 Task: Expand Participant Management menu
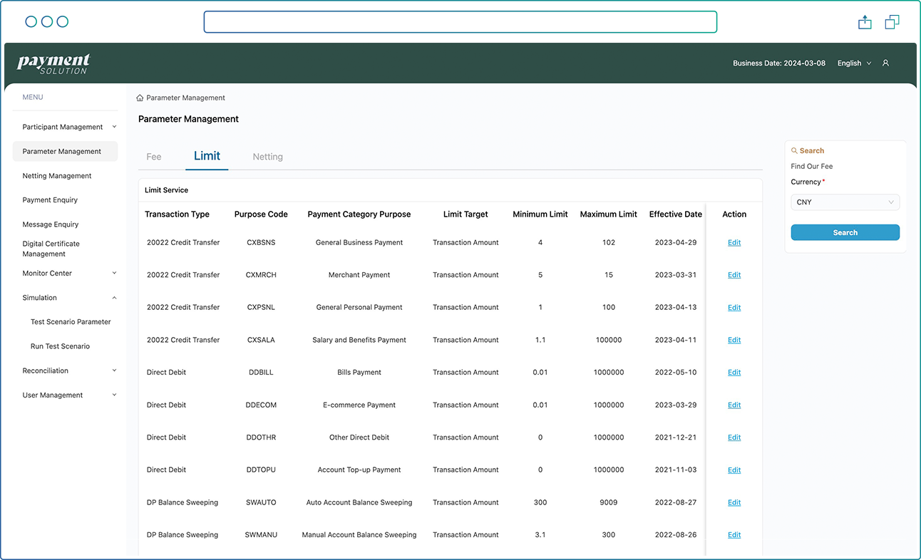coord(70,127)
